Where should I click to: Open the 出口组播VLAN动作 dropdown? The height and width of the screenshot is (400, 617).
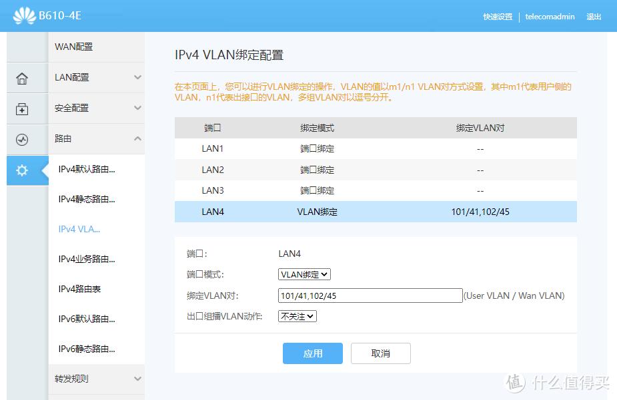(297, 316)
